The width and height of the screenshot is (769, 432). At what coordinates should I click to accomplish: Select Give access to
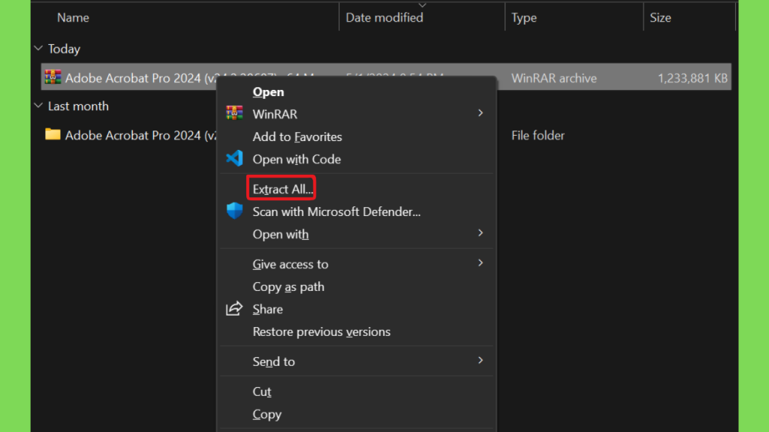click(291, 264)
